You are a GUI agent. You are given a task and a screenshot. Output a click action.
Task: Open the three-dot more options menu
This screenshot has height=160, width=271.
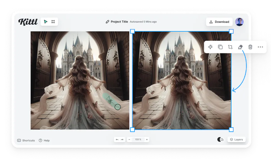[x=260, y=47]
